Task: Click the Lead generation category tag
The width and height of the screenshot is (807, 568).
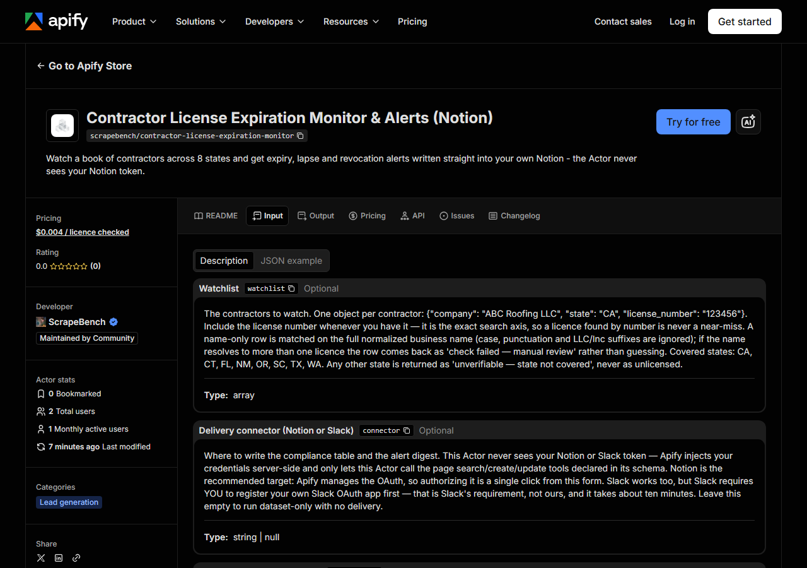Action: click(x=69, y=502)
